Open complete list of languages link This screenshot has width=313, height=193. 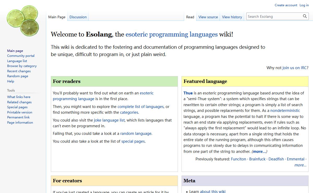pos(141,107)
